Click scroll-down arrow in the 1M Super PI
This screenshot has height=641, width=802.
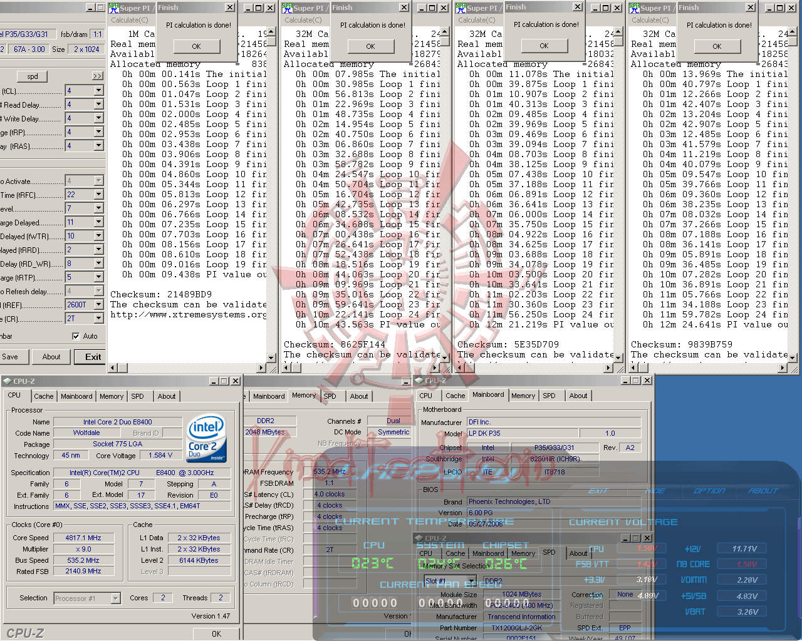click(271, 358)
